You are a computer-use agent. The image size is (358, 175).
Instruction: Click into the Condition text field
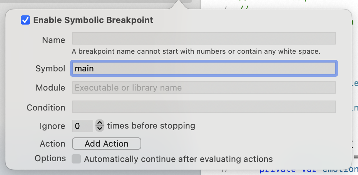tap(204, 107)
